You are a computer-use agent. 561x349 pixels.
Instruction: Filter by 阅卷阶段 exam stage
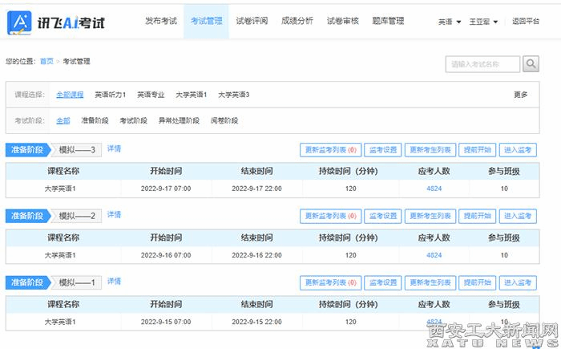tap(224, 120)
